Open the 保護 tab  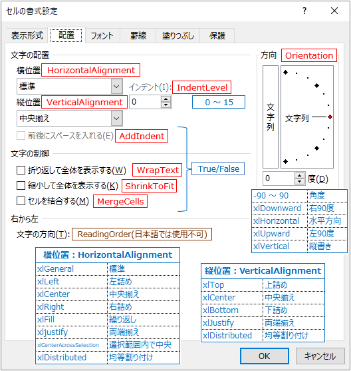click(217, 36)
